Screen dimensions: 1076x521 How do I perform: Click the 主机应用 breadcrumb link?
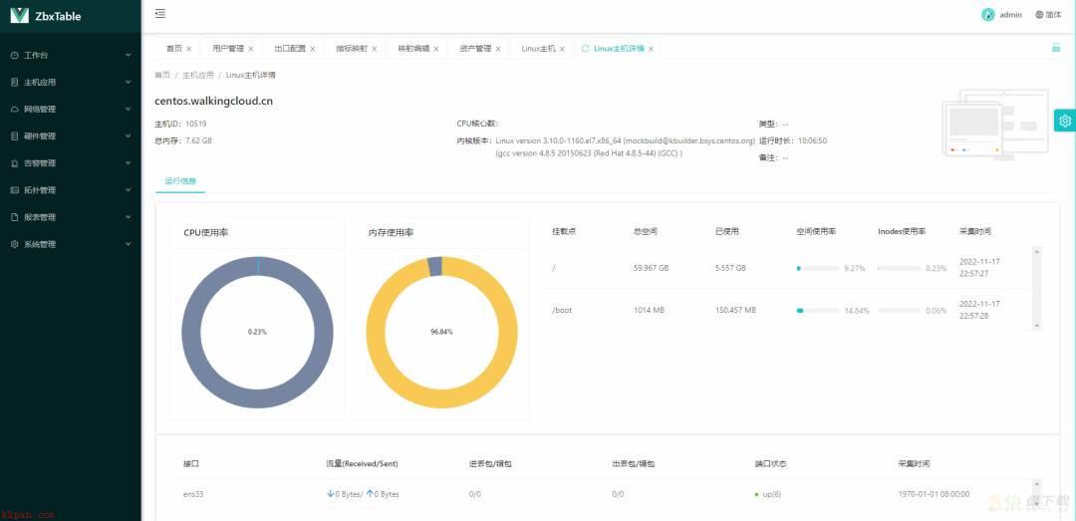coord(197,75)
